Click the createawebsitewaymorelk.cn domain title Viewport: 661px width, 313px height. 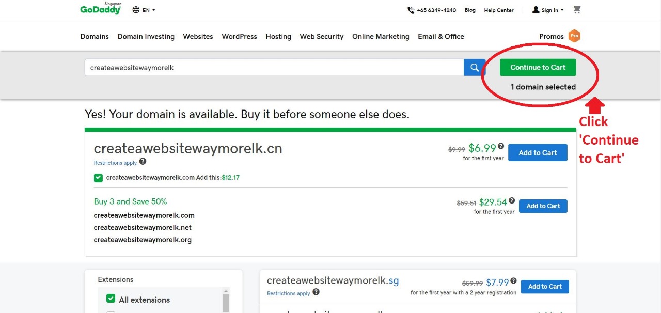tap(188, 149)
